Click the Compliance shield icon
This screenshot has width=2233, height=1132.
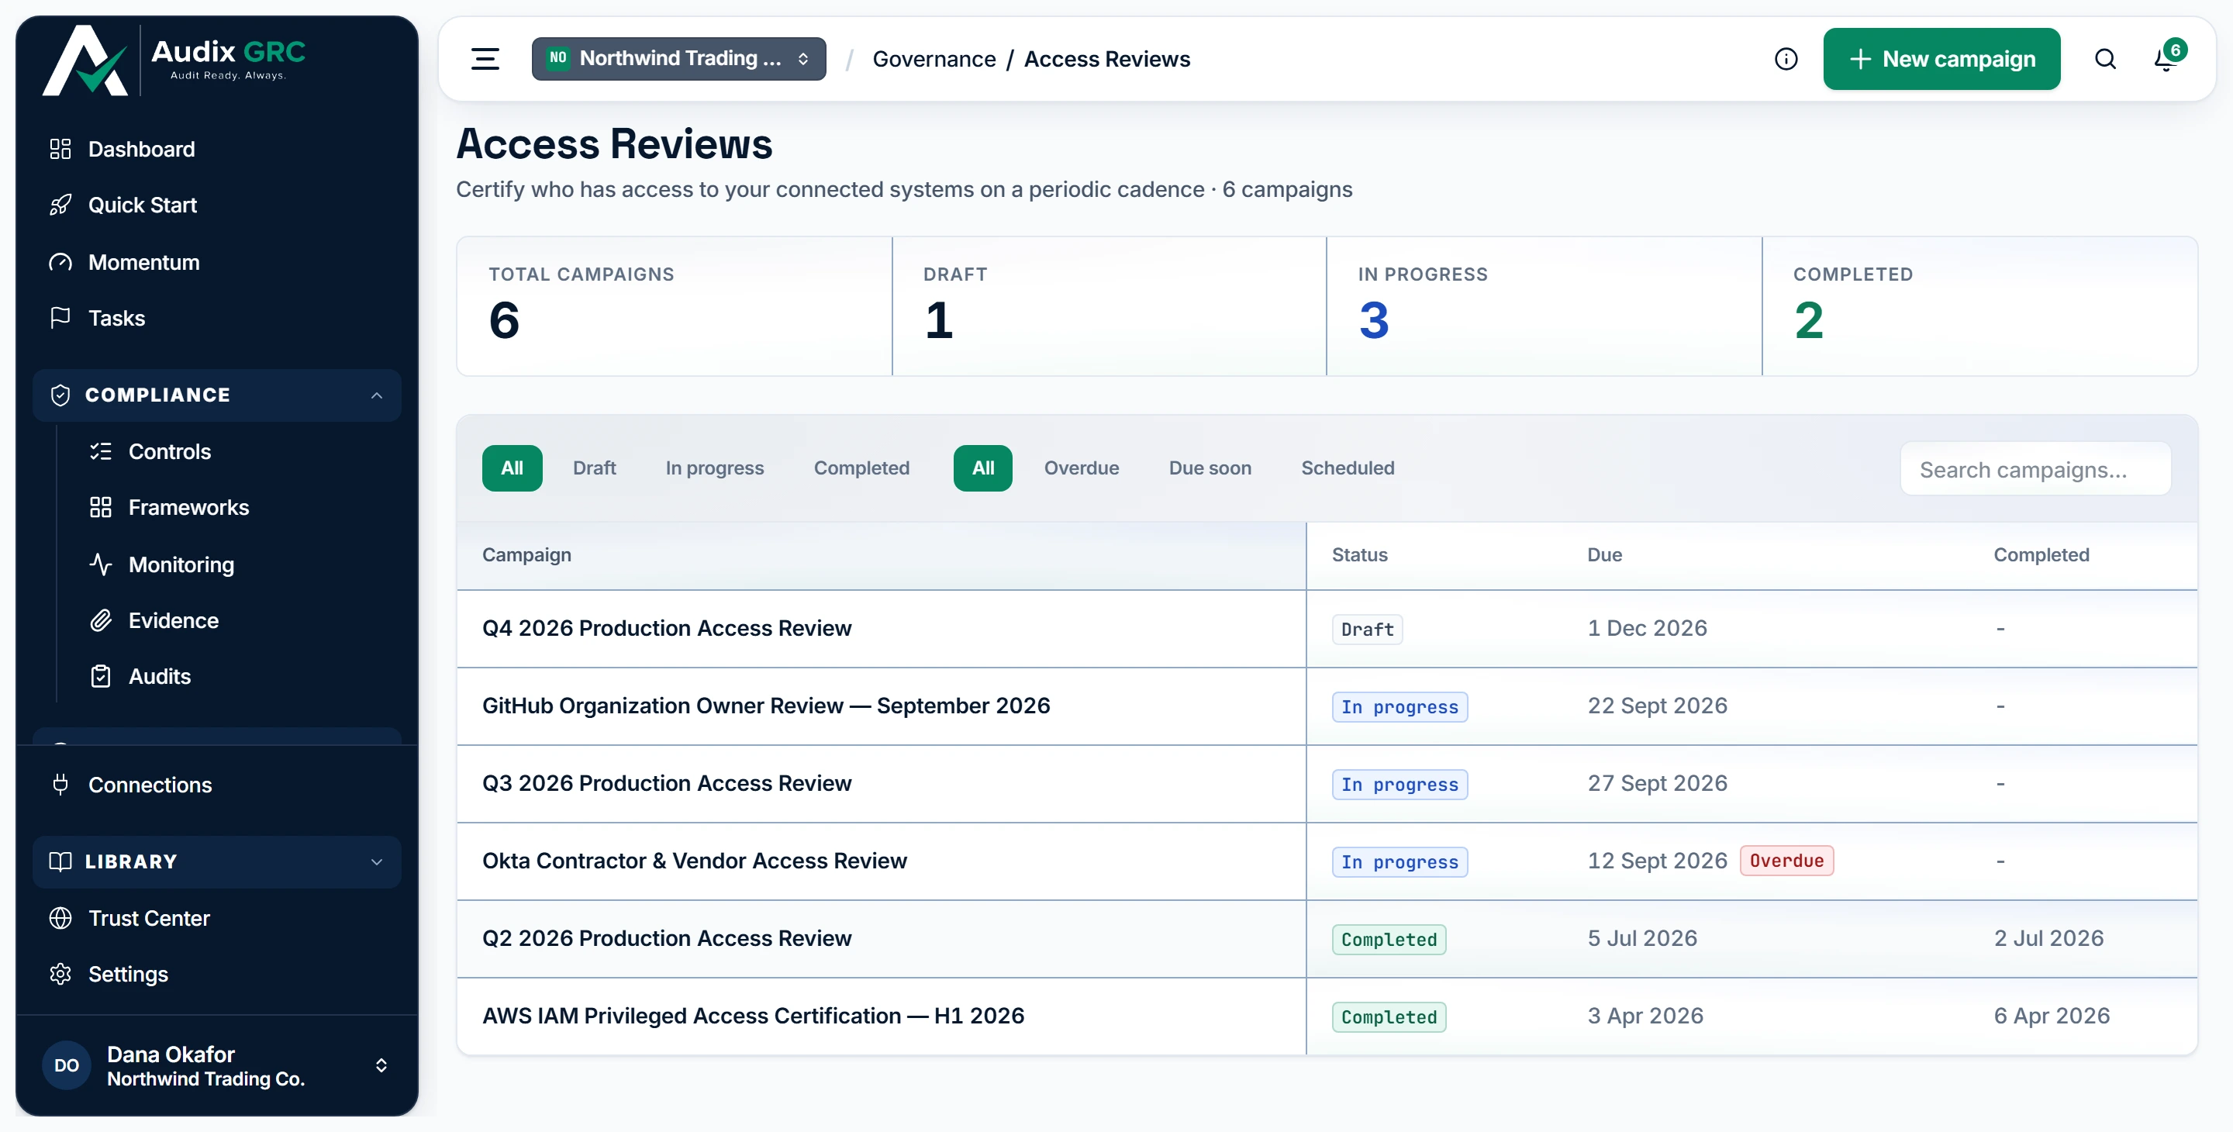click(x=60, y=395)
